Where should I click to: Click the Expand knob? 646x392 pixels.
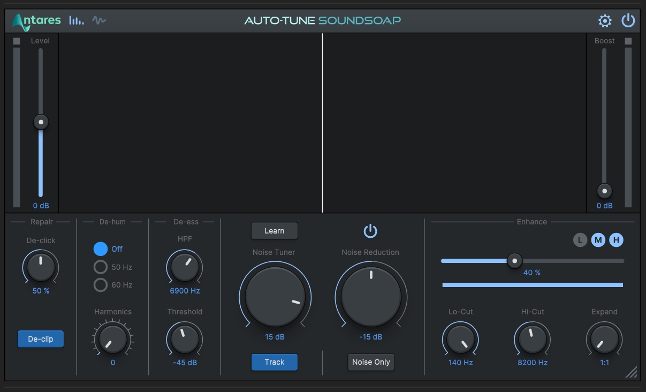[605, 338]
